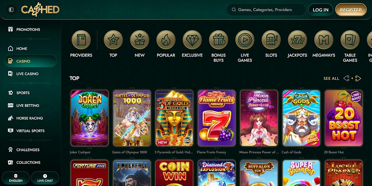Follow the See All link for Top
The height and width of the screenshot is (186, 372).
point(331,78)
